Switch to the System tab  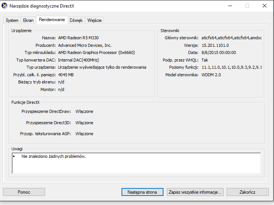tap(12, 20)
